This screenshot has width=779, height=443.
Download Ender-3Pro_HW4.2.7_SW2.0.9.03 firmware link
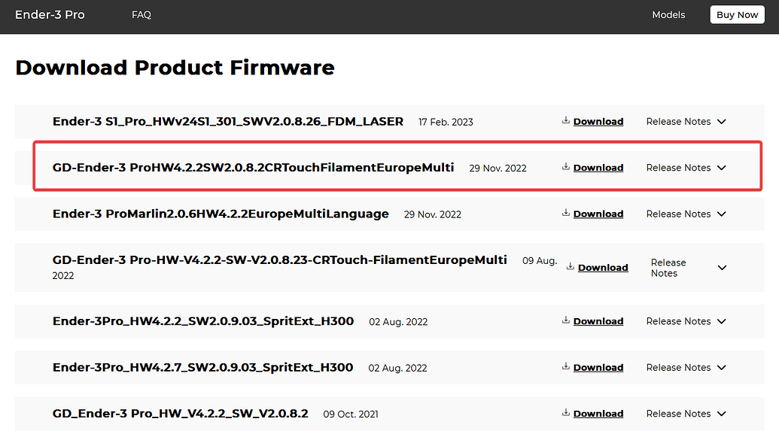pos(598,368)
